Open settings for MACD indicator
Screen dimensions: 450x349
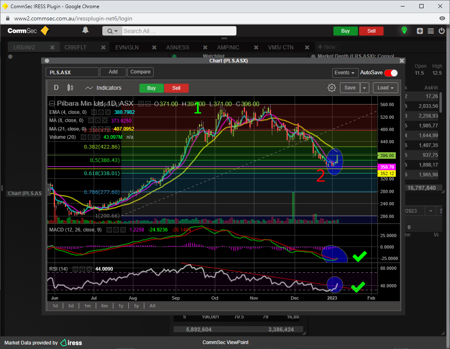116,230
